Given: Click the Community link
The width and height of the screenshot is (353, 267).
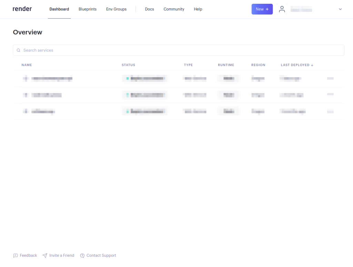Looking at the screenshot, I should [174, 9].
